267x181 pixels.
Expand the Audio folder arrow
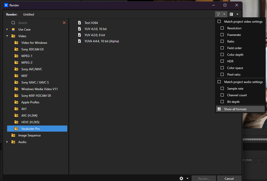coord(7,142)
